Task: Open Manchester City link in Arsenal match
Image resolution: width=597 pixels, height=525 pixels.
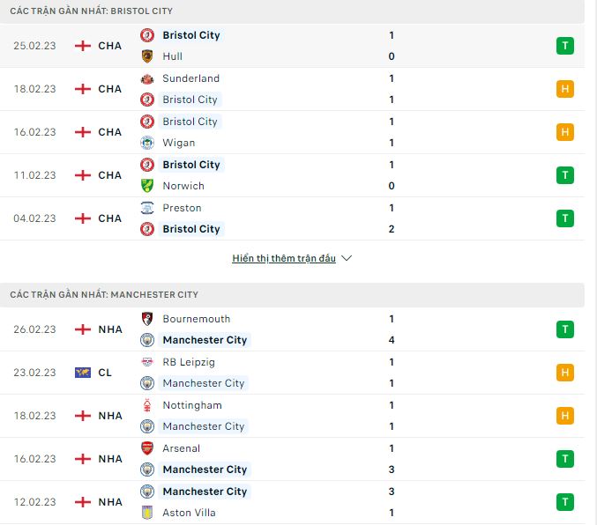Action: point(205,470)
